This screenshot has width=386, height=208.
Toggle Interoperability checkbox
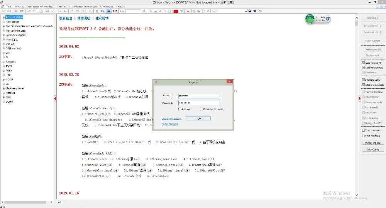pyautogui.click(x=363, y=79)
